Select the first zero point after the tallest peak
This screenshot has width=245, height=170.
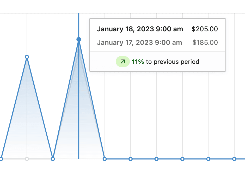click(x=105, y=159)
